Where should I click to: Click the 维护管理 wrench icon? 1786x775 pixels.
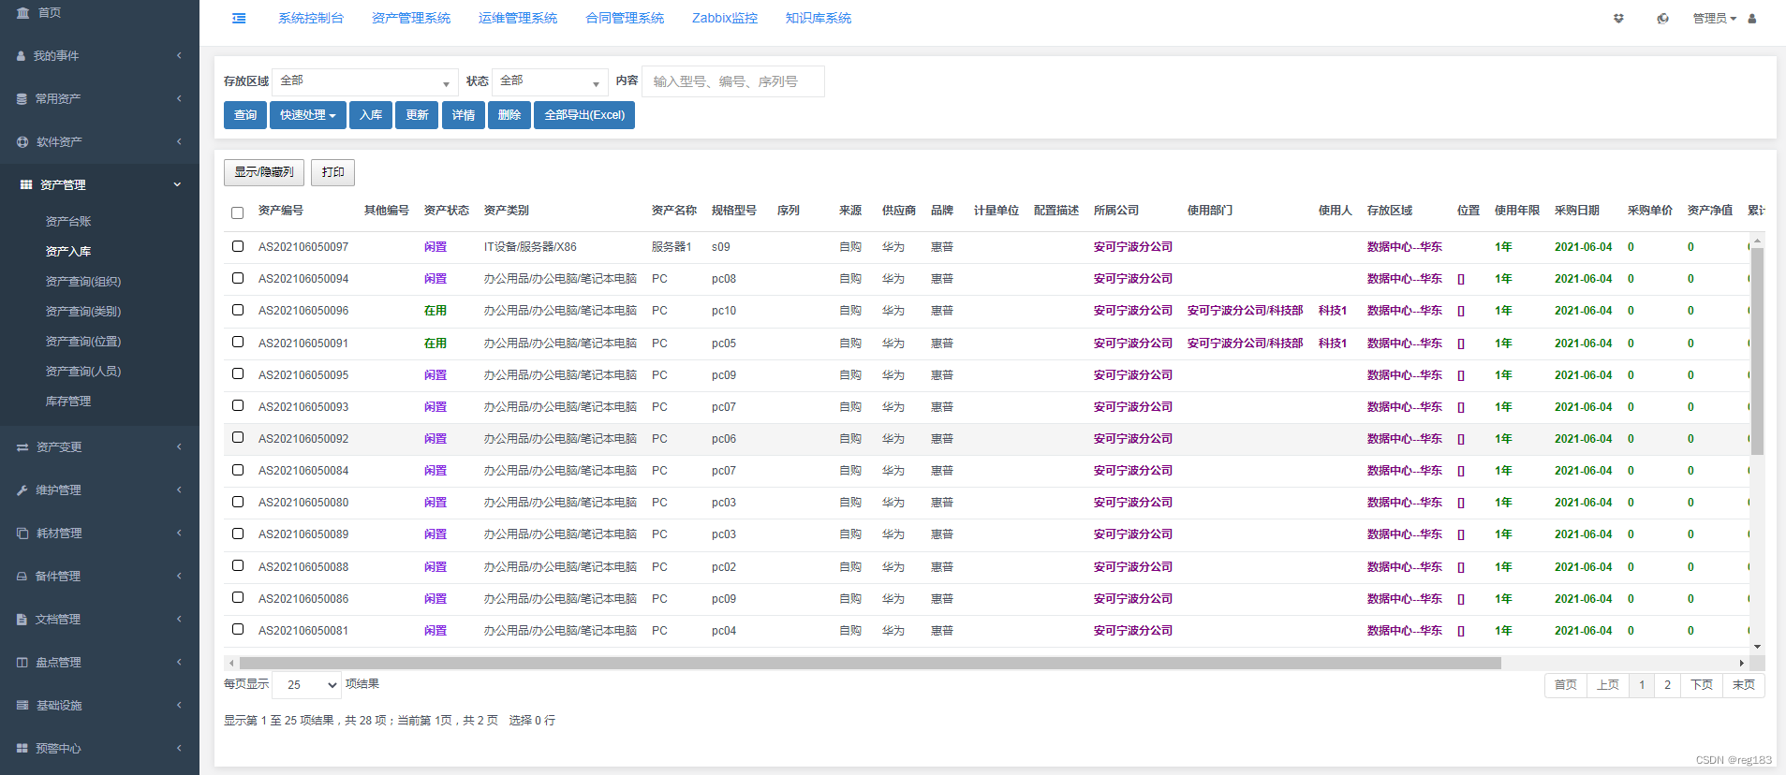click(x=22, y=490)
